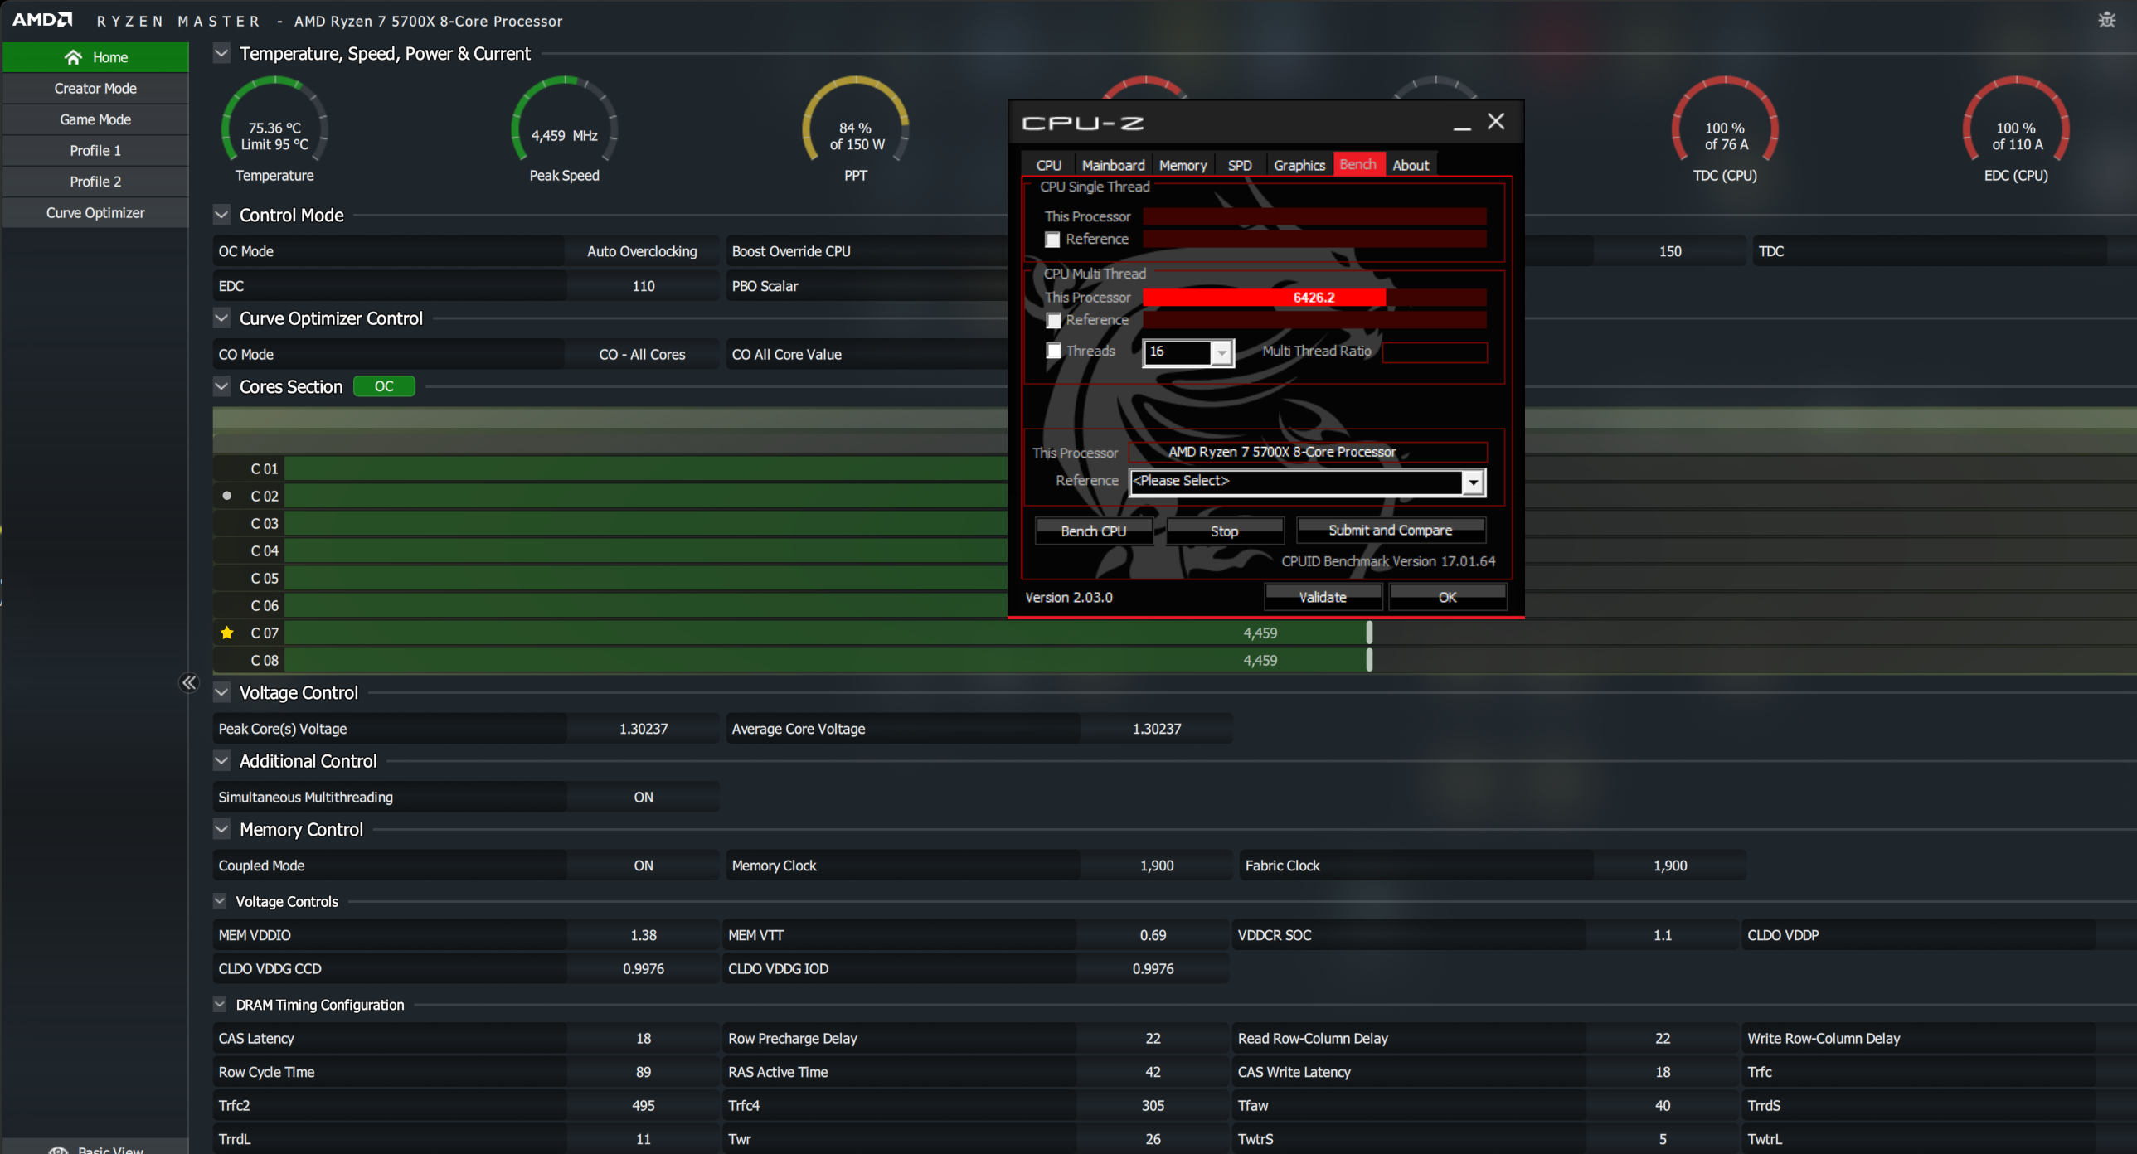This screenshot has height=1154, width=2137.
Task: Click the C 08 core speed slider handle
Action: [x=1369, y=661]
